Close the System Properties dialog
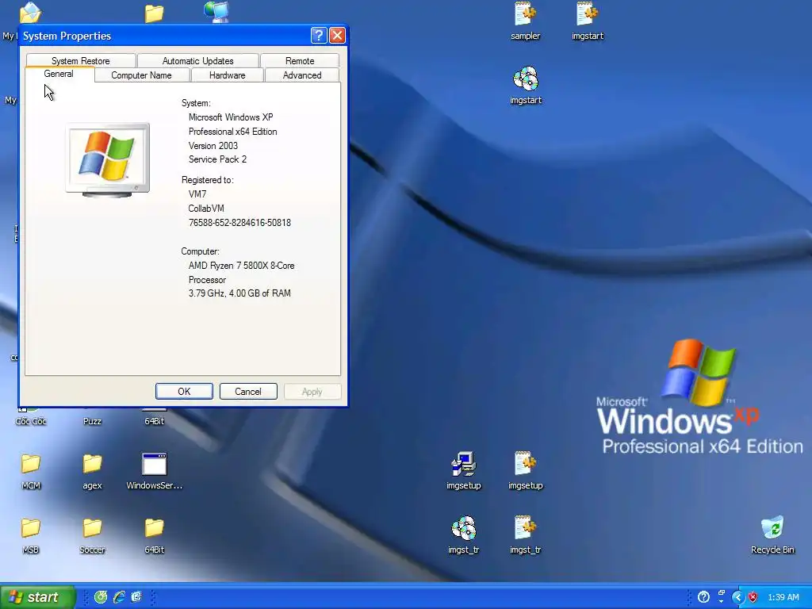This screenshot has height=609, width=812. 337,35
